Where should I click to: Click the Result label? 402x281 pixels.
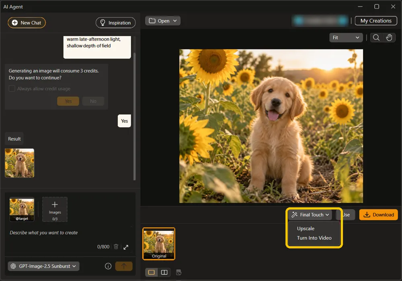tap(14, 139)
